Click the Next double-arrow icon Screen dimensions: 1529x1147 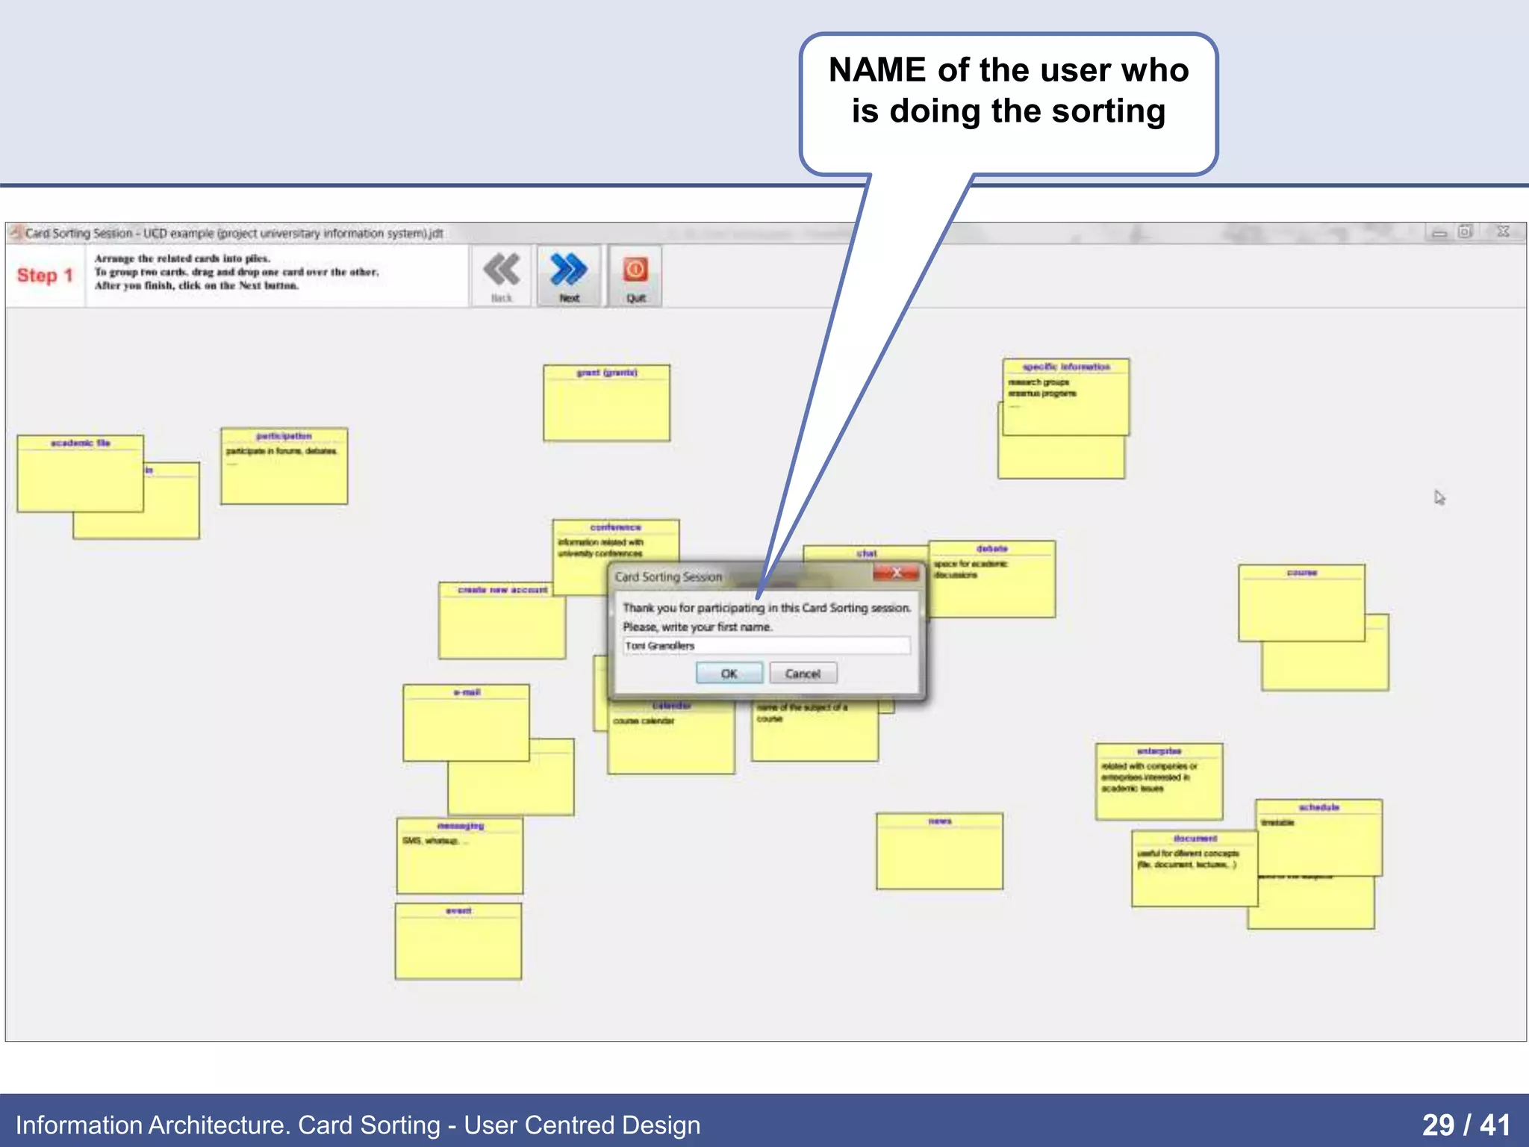(x=568, y=270)
